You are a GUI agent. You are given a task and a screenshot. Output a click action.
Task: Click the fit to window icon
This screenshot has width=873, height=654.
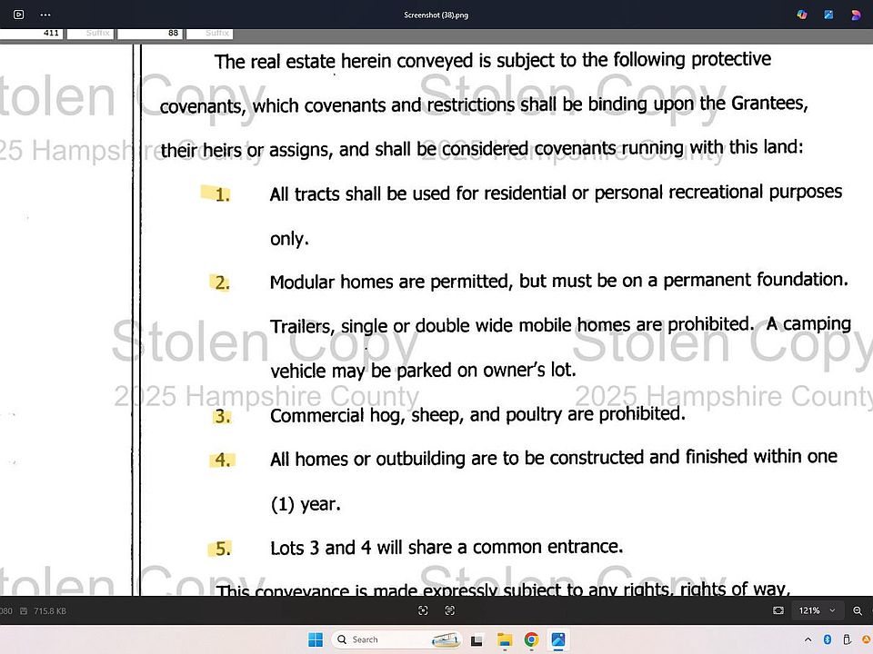click(778, 611)
